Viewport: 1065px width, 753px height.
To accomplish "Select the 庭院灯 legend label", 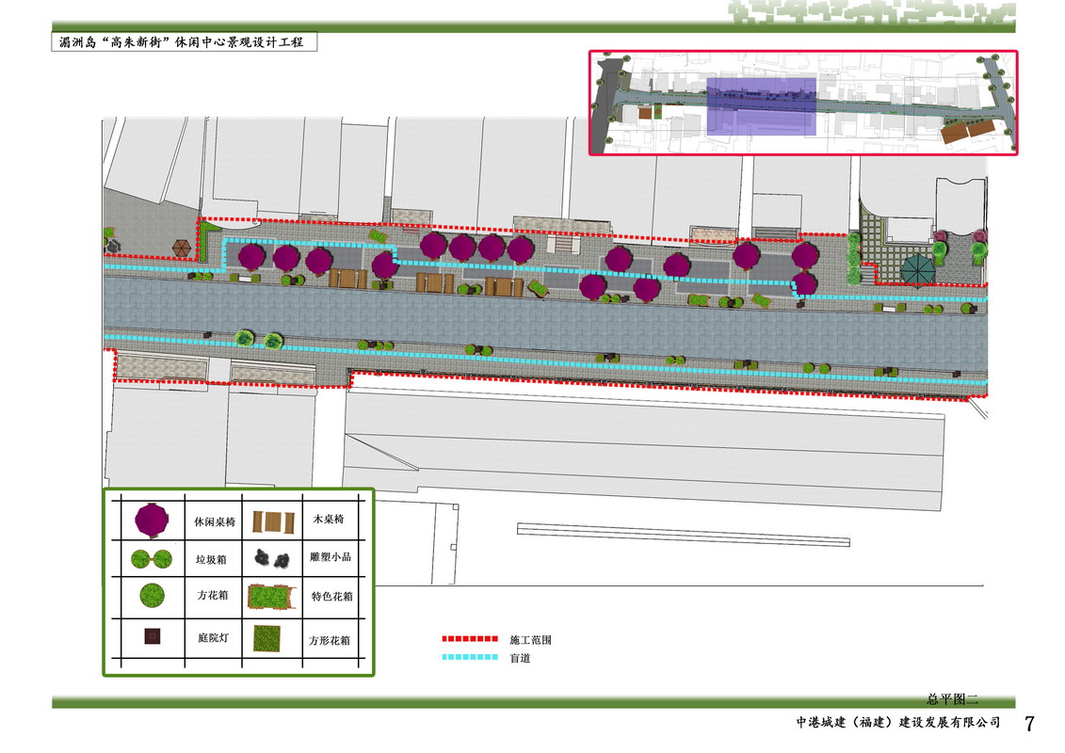I will (213, 637).
